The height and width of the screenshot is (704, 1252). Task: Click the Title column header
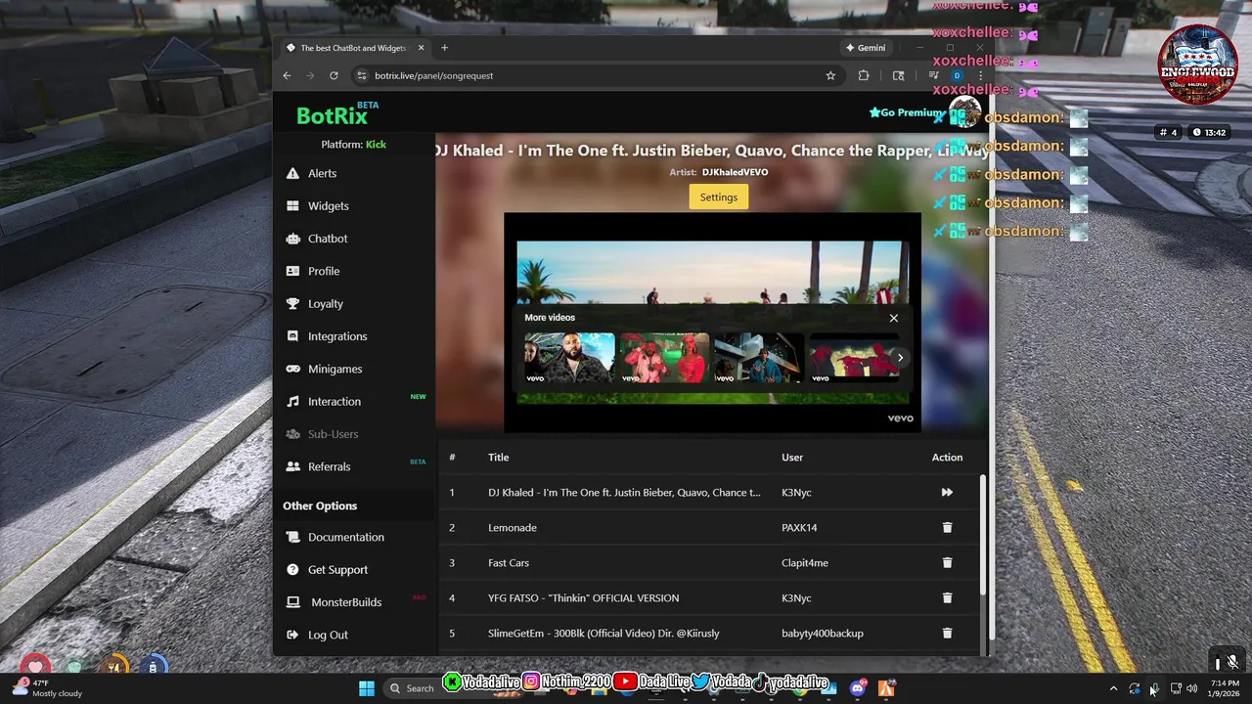(x=499, y=457)
